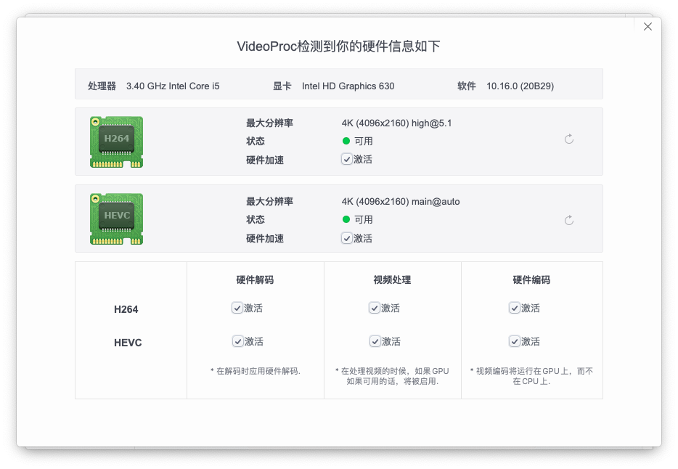The height and width of the screenshot is (469, 678).
Task: Click the dialog title VideoProc检测到你的硬件信息如下
Action: pyautogui.click(x=338, y=46)
